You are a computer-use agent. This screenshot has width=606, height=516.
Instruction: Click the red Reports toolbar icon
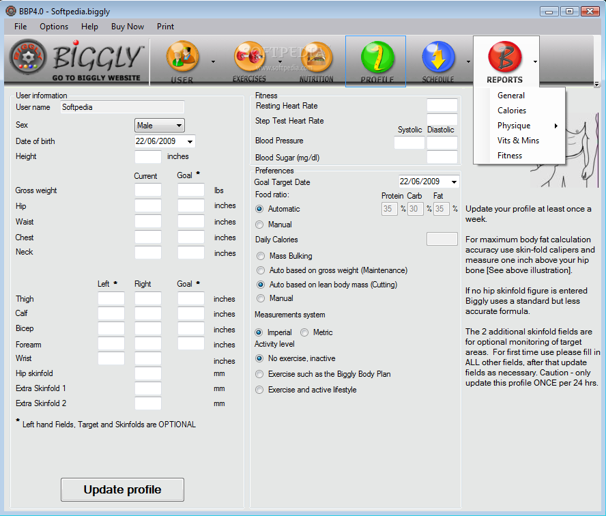pyautogui.click(x=504, y=61)
